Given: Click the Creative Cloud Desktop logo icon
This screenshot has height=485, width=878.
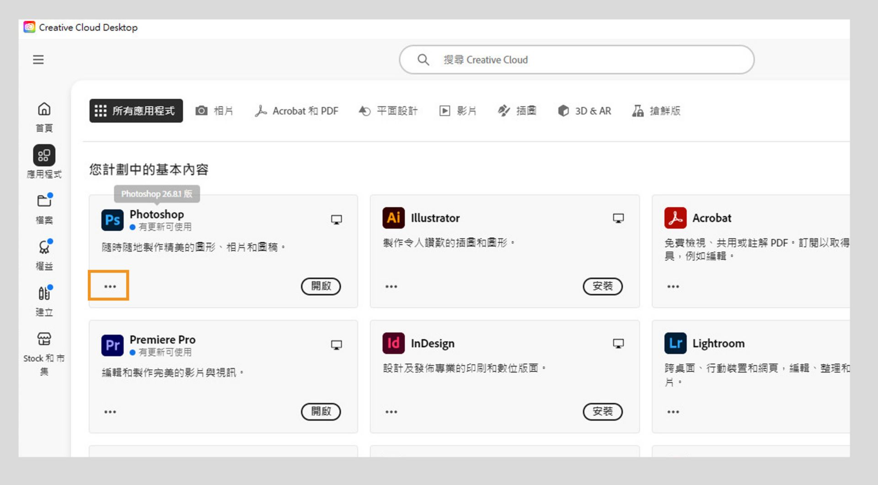Looking at the screenshot, I should [x=29, y=27].
